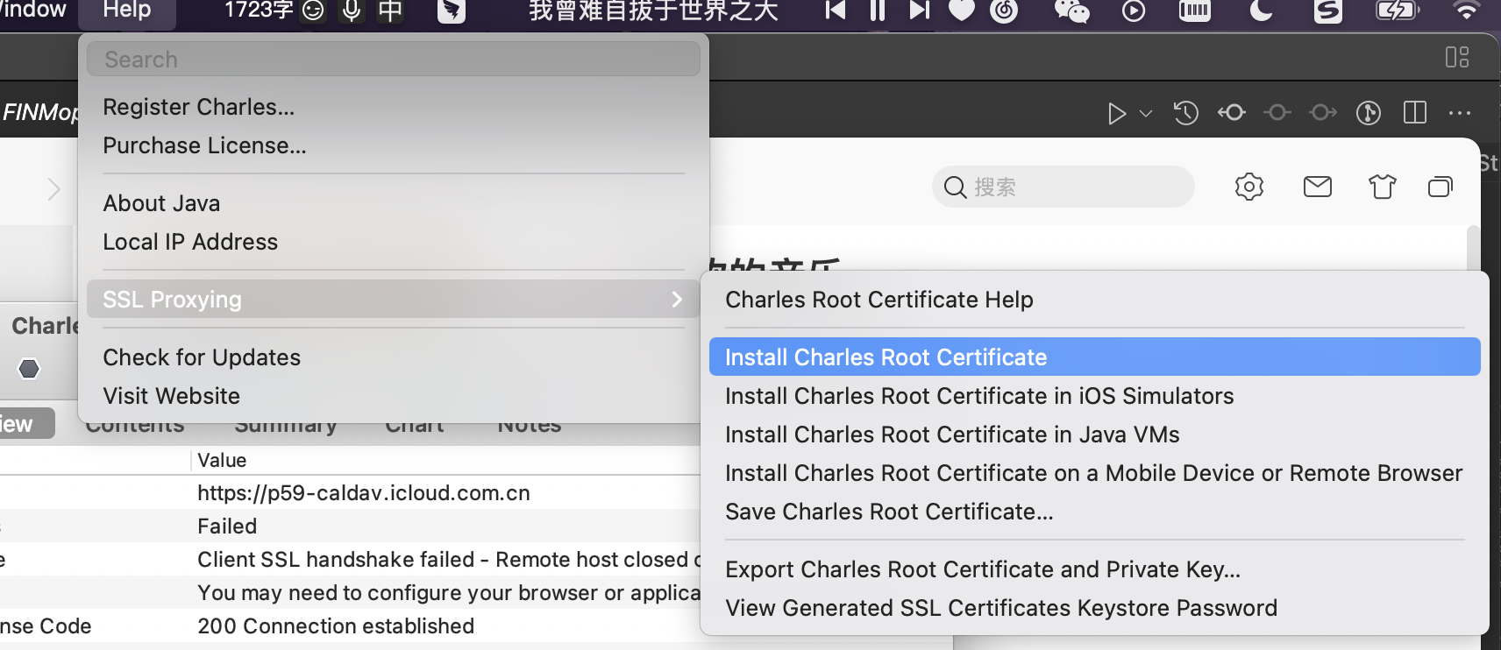
Task: Open run options dropdown chevron
Action: (1146, 114)
